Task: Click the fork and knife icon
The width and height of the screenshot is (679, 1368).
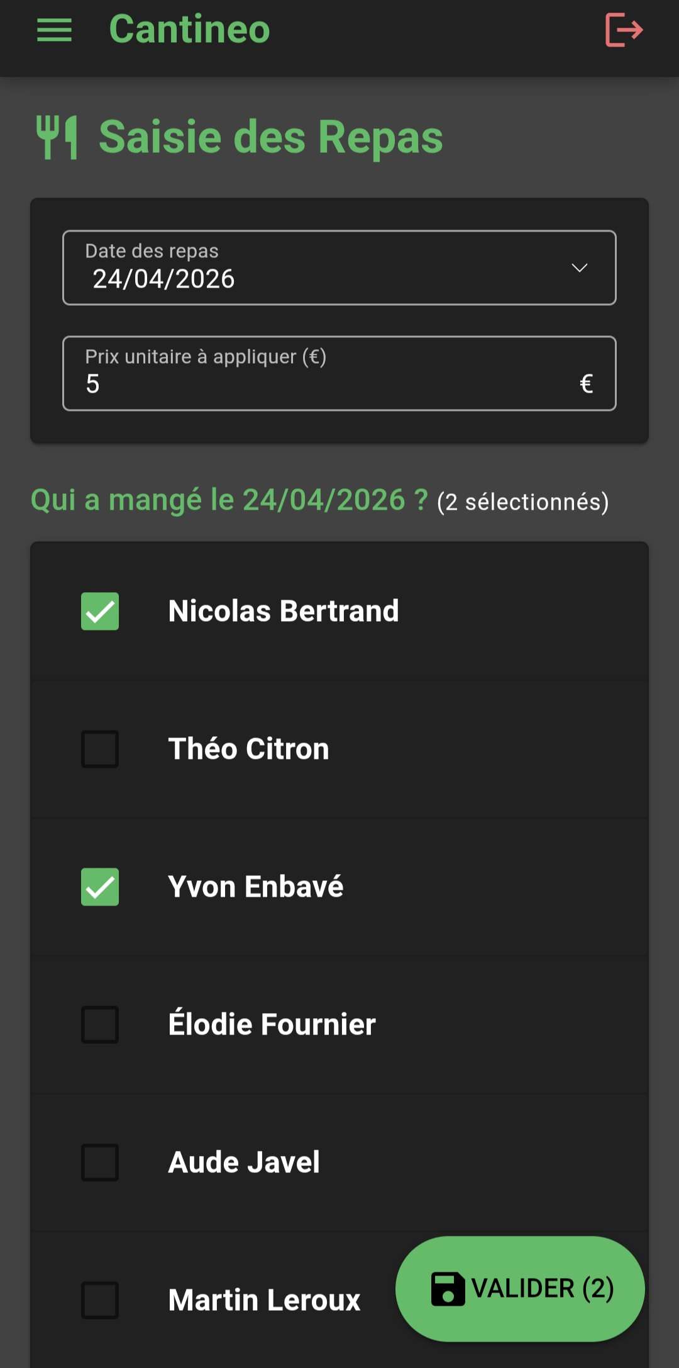Action: point(57,137)
